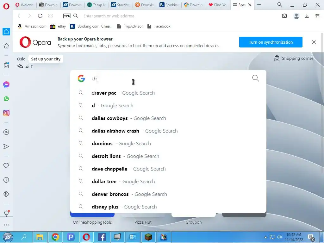
Task: Open the notification center in system tray
Action: click(311, 238)
